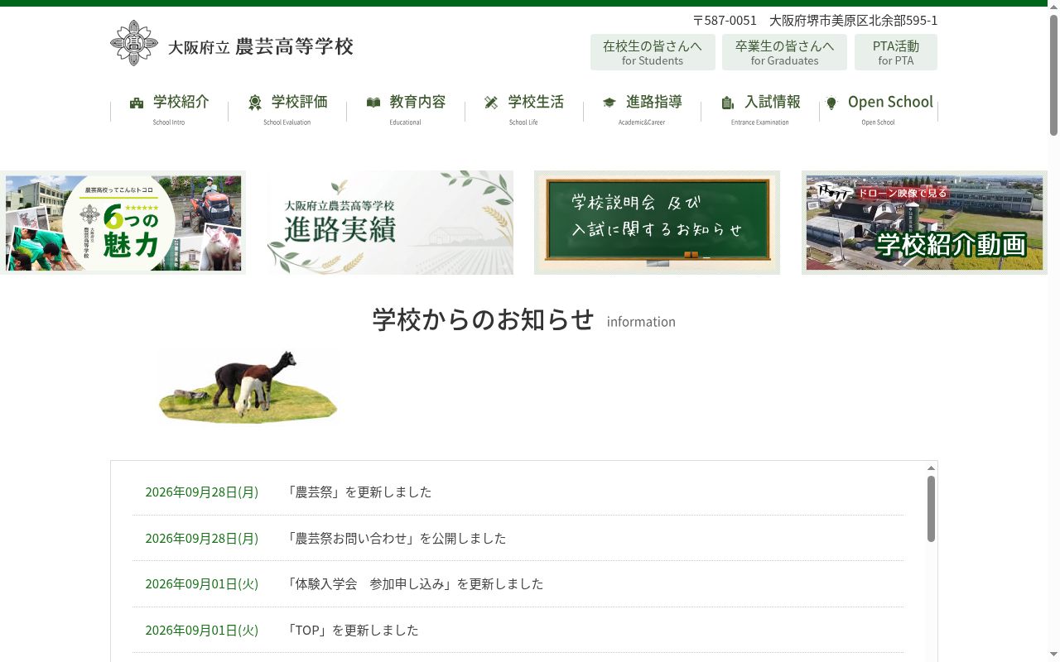Open the 「農芸祭」を更新しました notice

[359, 492]
